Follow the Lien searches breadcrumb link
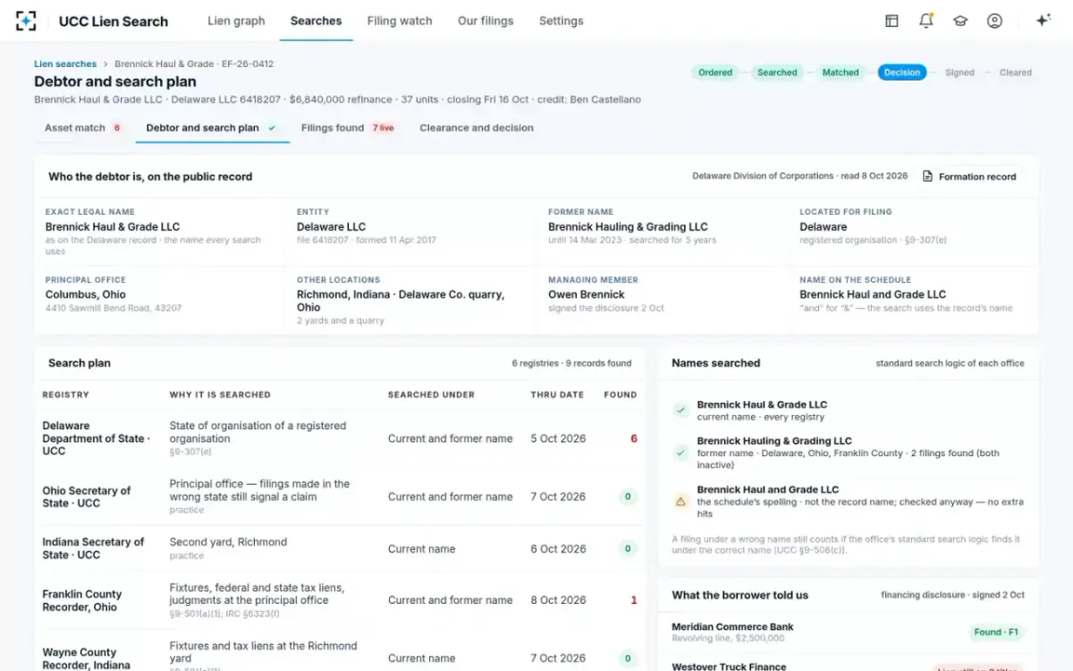The height and width of the screenshot is (671, 1073). click(65, 64)
